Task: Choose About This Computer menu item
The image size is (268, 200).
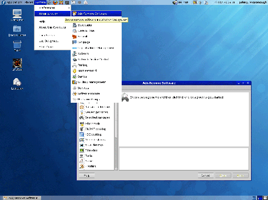Action: (x=53, y=27)
